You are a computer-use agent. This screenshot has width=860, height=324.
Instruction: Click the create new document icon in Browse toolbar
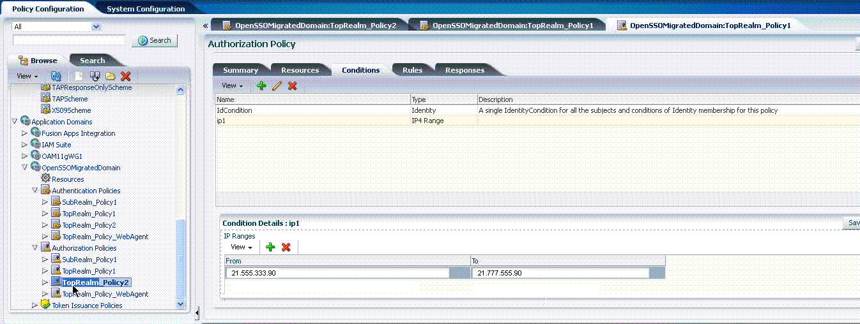[81, 76]
